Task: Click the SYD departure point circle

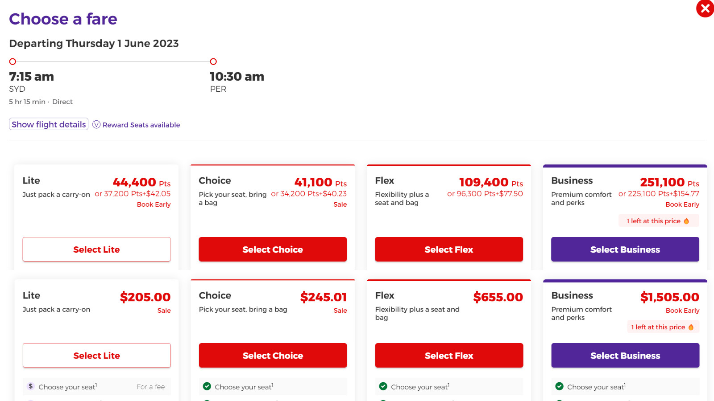Action: click(12, 61)
